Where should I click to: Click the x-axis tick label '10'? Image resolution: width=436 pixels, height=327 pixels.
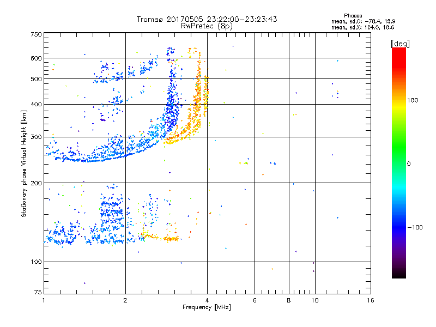(x=315, y=300)
